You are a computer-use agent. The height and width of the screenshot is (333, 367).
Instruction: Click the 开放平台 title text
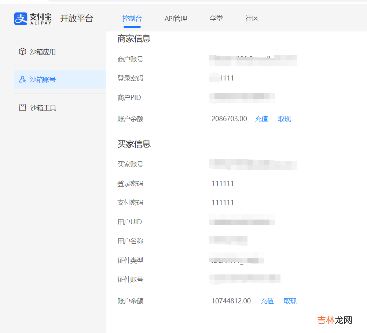coord(77,19)
